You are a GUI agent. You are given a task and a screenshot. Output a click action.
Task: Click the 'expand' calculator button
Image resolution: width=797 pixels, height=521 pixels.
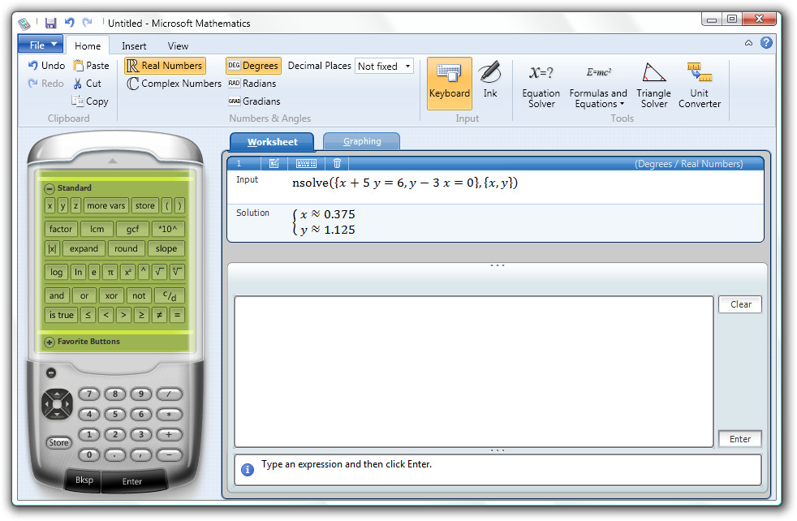click(84, 249)
